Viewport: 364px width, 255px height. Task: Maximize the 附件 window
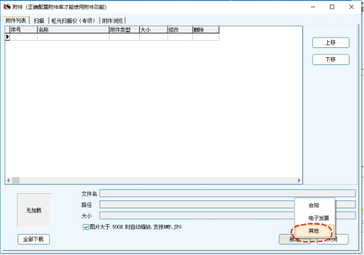332,7
